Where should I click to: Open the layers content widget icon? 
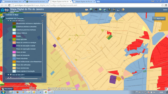point(105,10)
